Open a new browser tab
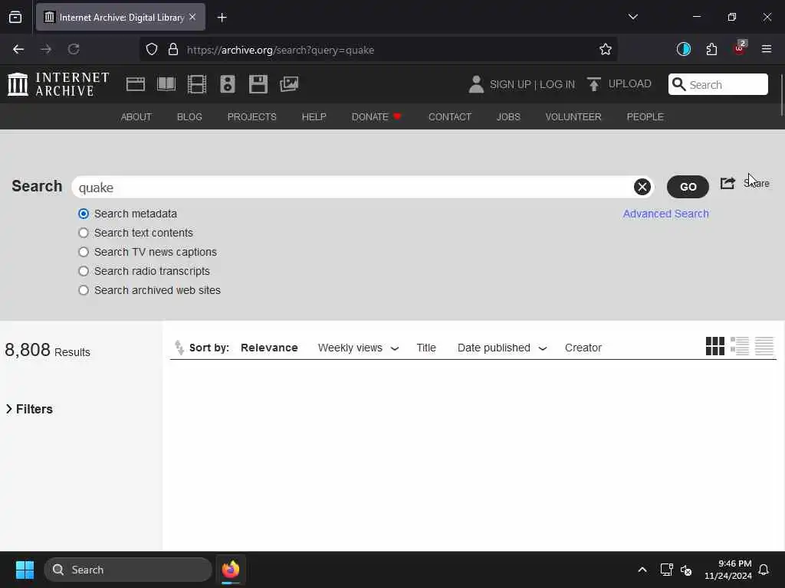785x588 pixels. pyautogui.click(x=222, y=18)
